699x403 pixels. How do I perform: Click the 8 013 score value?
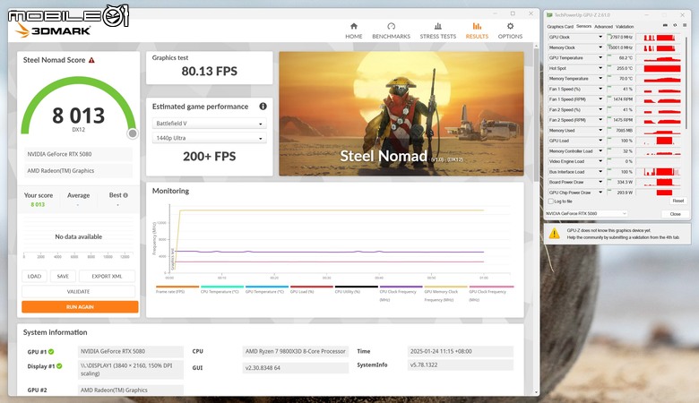(79, 116)
